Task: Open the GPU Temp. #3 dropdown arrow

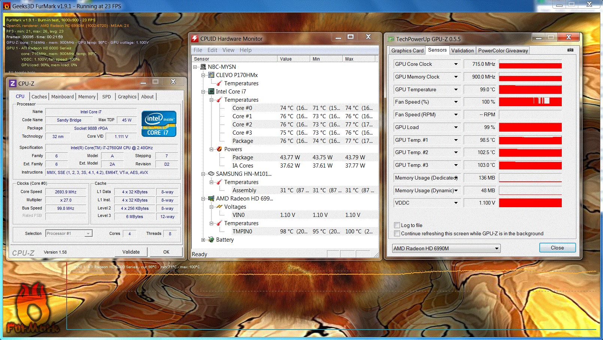Action: pos(456,165)
